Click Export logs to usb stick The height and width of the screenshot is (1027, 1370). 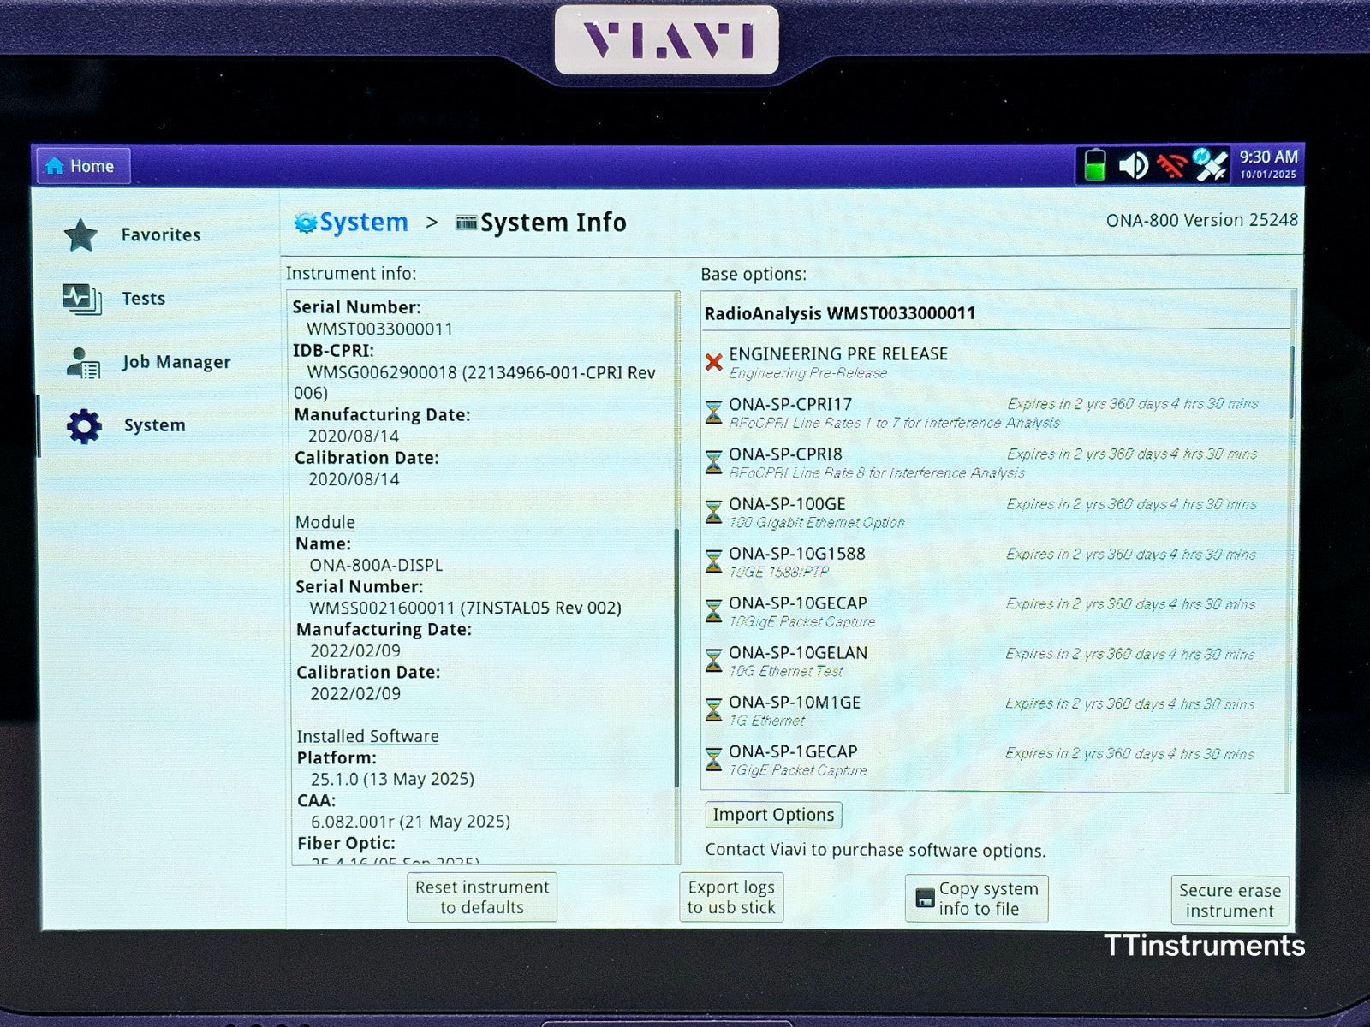730,897
